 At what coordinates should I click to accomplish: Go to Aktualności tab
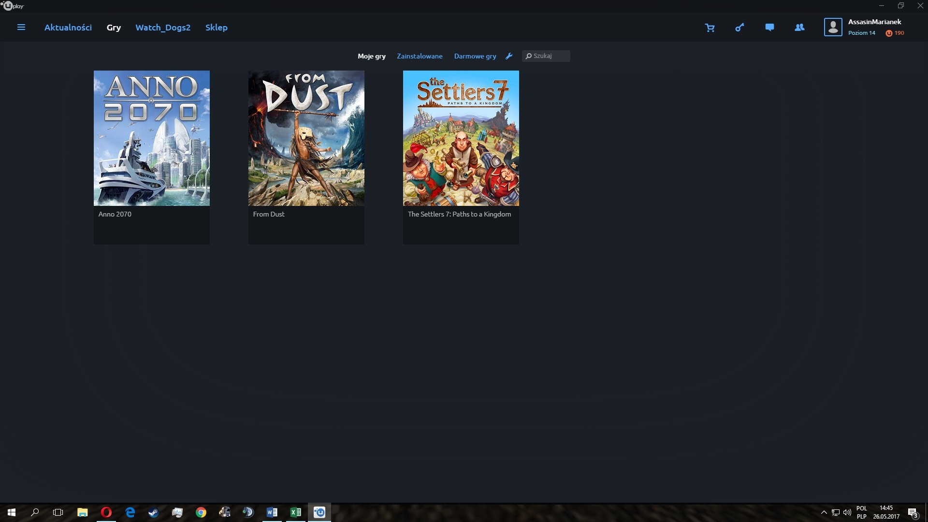[x=68, y=28]
